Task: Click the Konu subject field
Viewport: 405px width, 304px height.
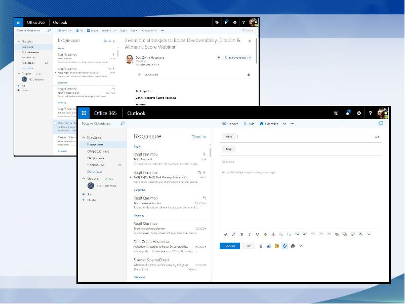Action: point(301,162)
